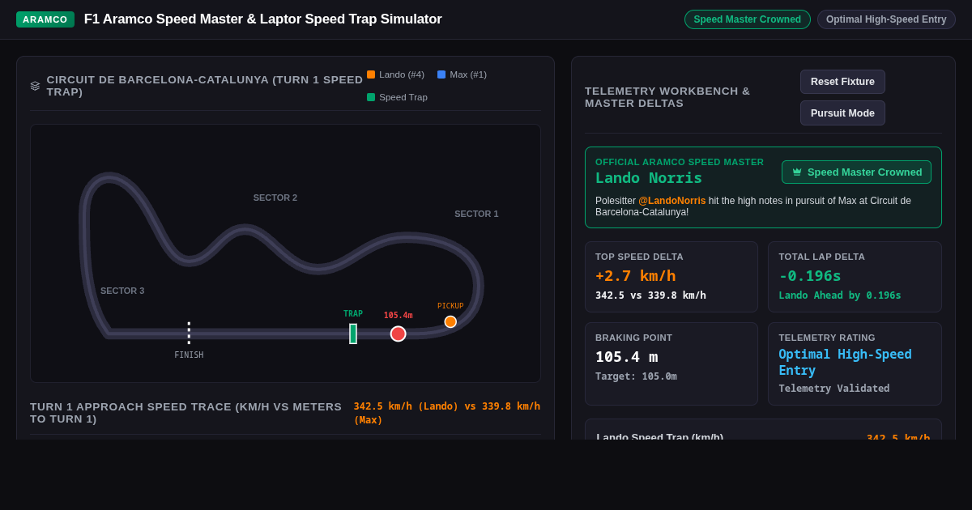This screenshot has height=510, width=972.
Task: Click the speed trace summary in orange
Action: tap(447, 413)
